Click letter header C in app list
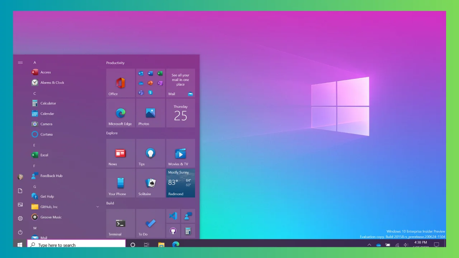Viewport: 459px width, 258px height. point(35,94)
